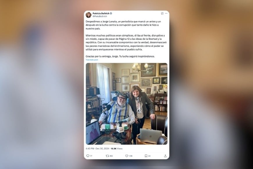Image resolution: width=253 pixels, height=169 pixels.
Task: Click the 24 bookmarks count
Action: click(x=149, y=156)
